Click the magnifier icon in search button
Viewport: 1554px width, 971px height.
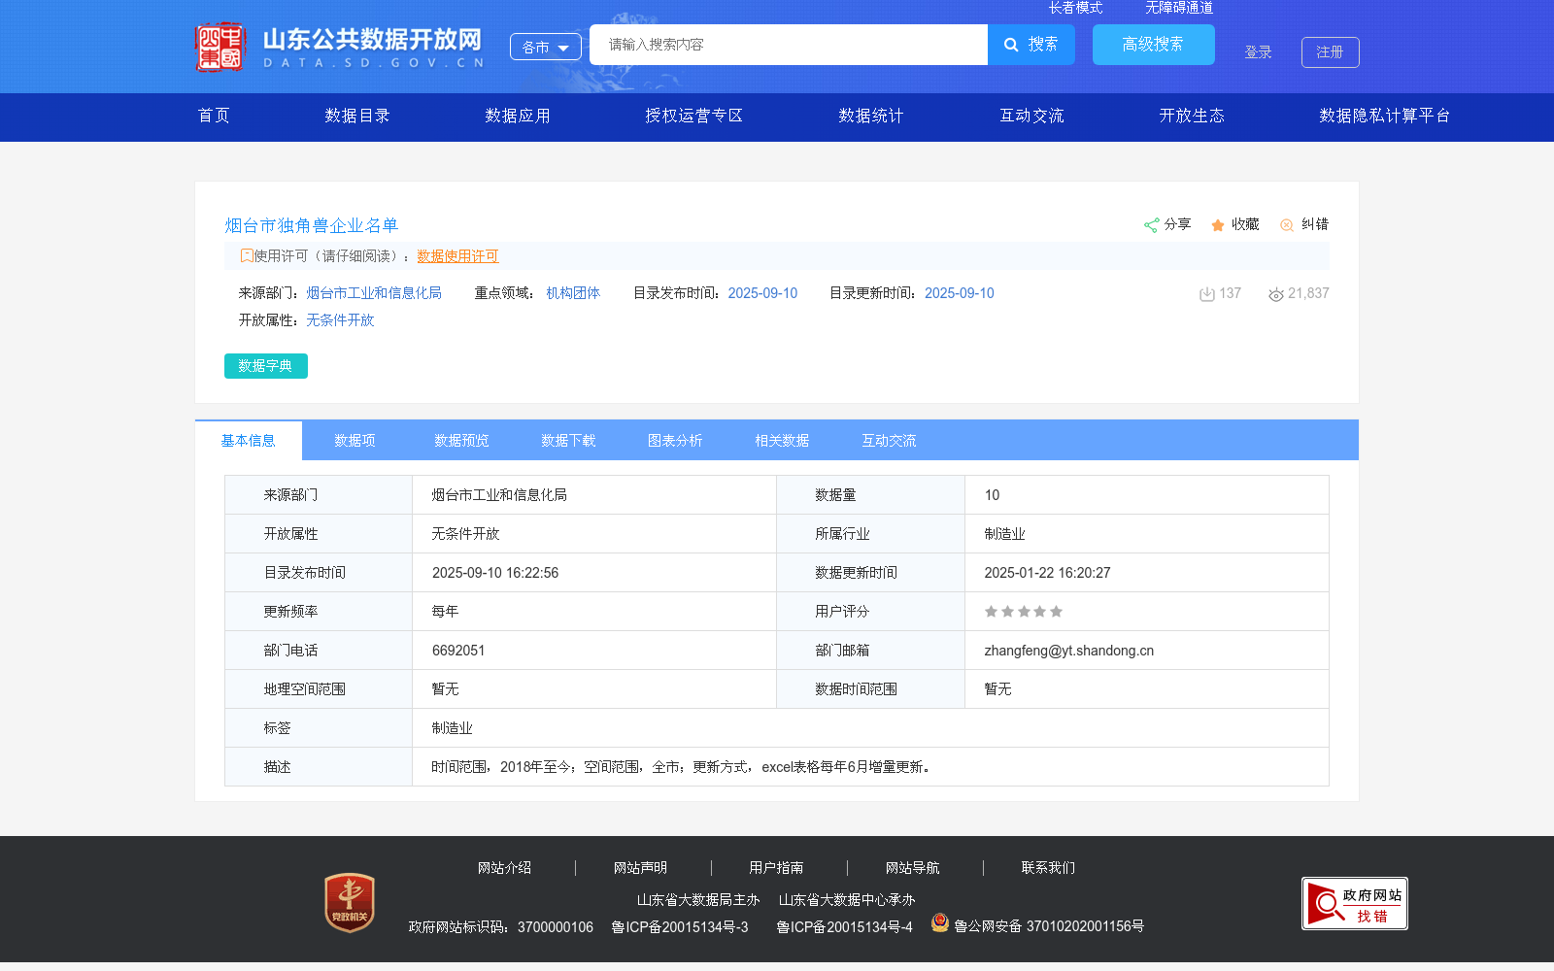coord(1011,45)
